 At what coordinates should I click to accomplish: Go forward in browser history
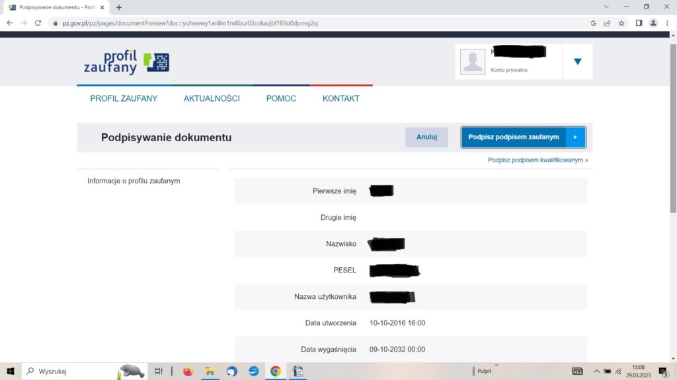(x=24, y=23)
